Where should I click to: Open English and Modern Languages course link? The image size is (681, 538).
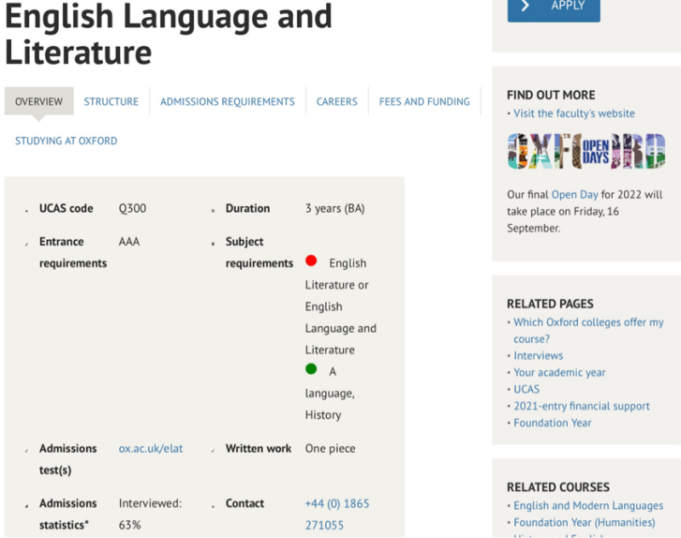click(x=588, y=505)
